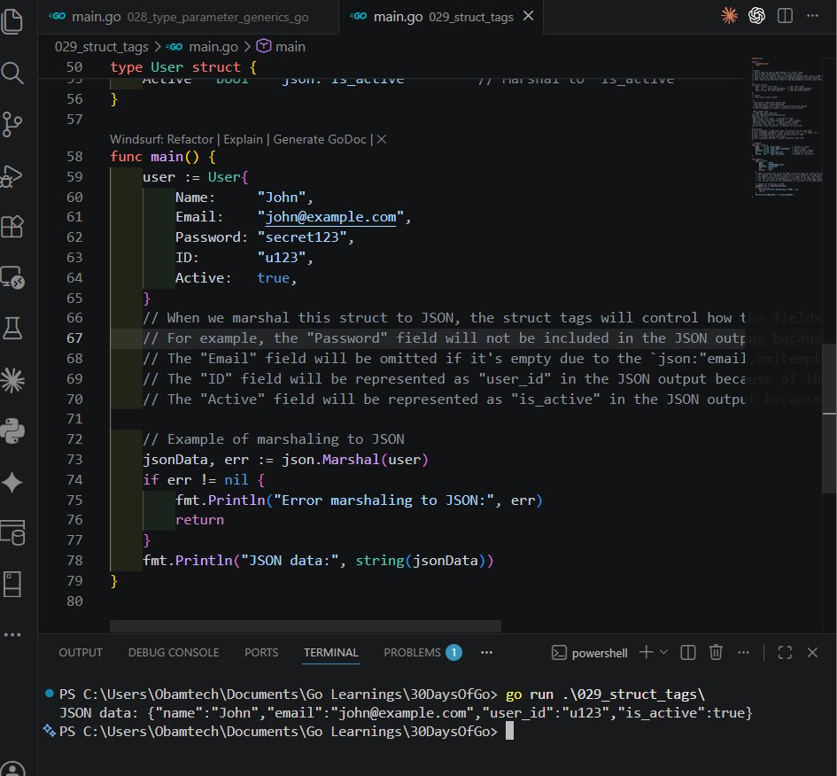Click the 'return' keyword on line 76
Screen dimensions: 837x776
pyautogui.click(x=199, y=520)
